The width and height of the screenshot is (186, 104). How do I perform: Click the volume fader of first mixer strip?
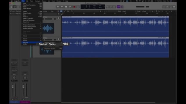[x=12, y=87]
